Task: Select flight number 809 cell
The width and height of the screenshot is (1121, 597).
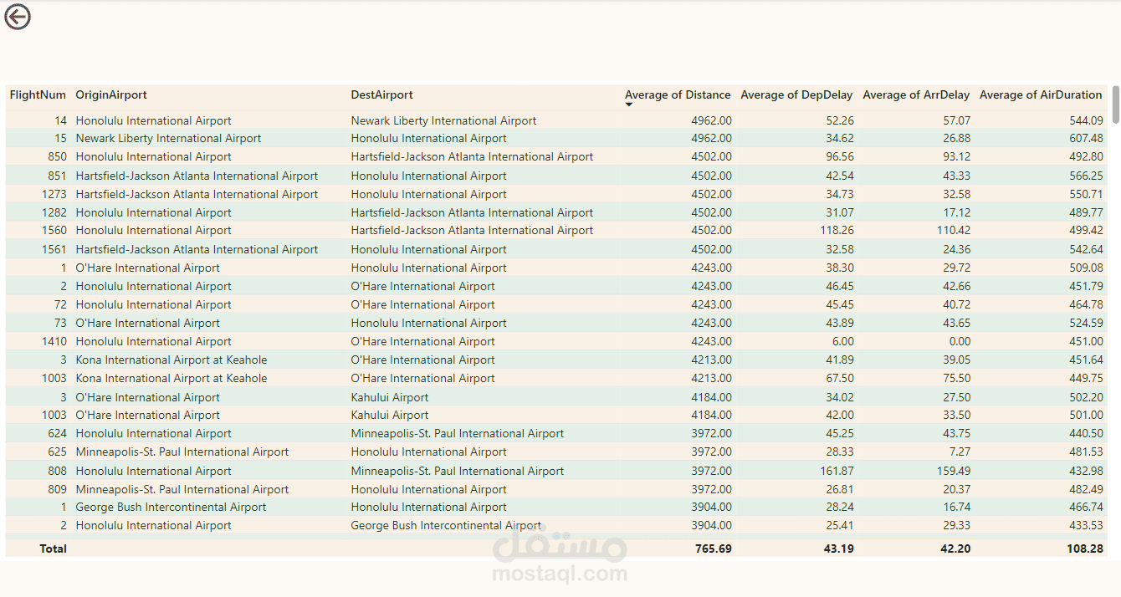Action: pos(58,489)
